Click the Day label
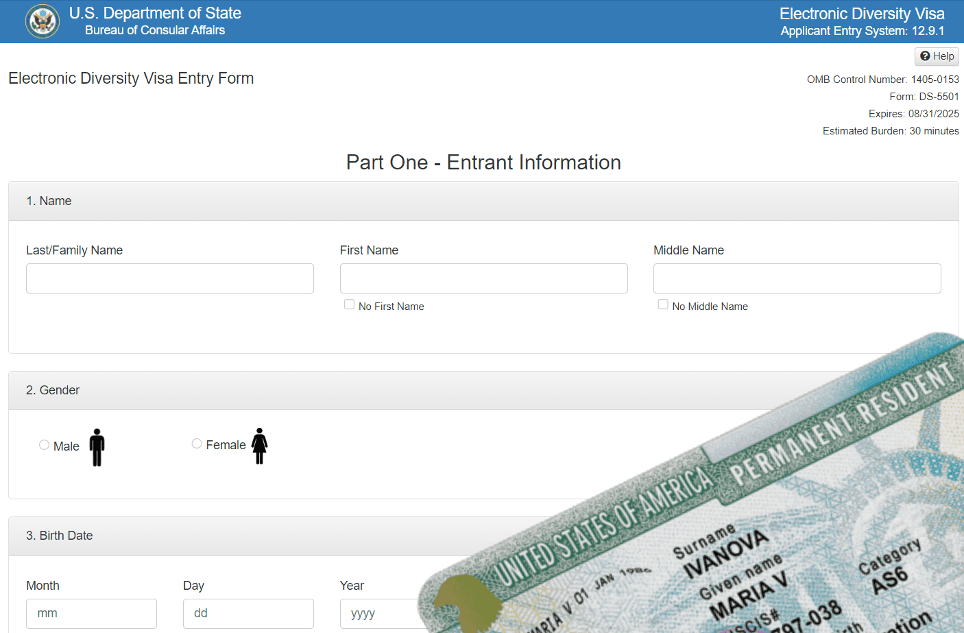 pyautogui.click(x=193, y=586)
